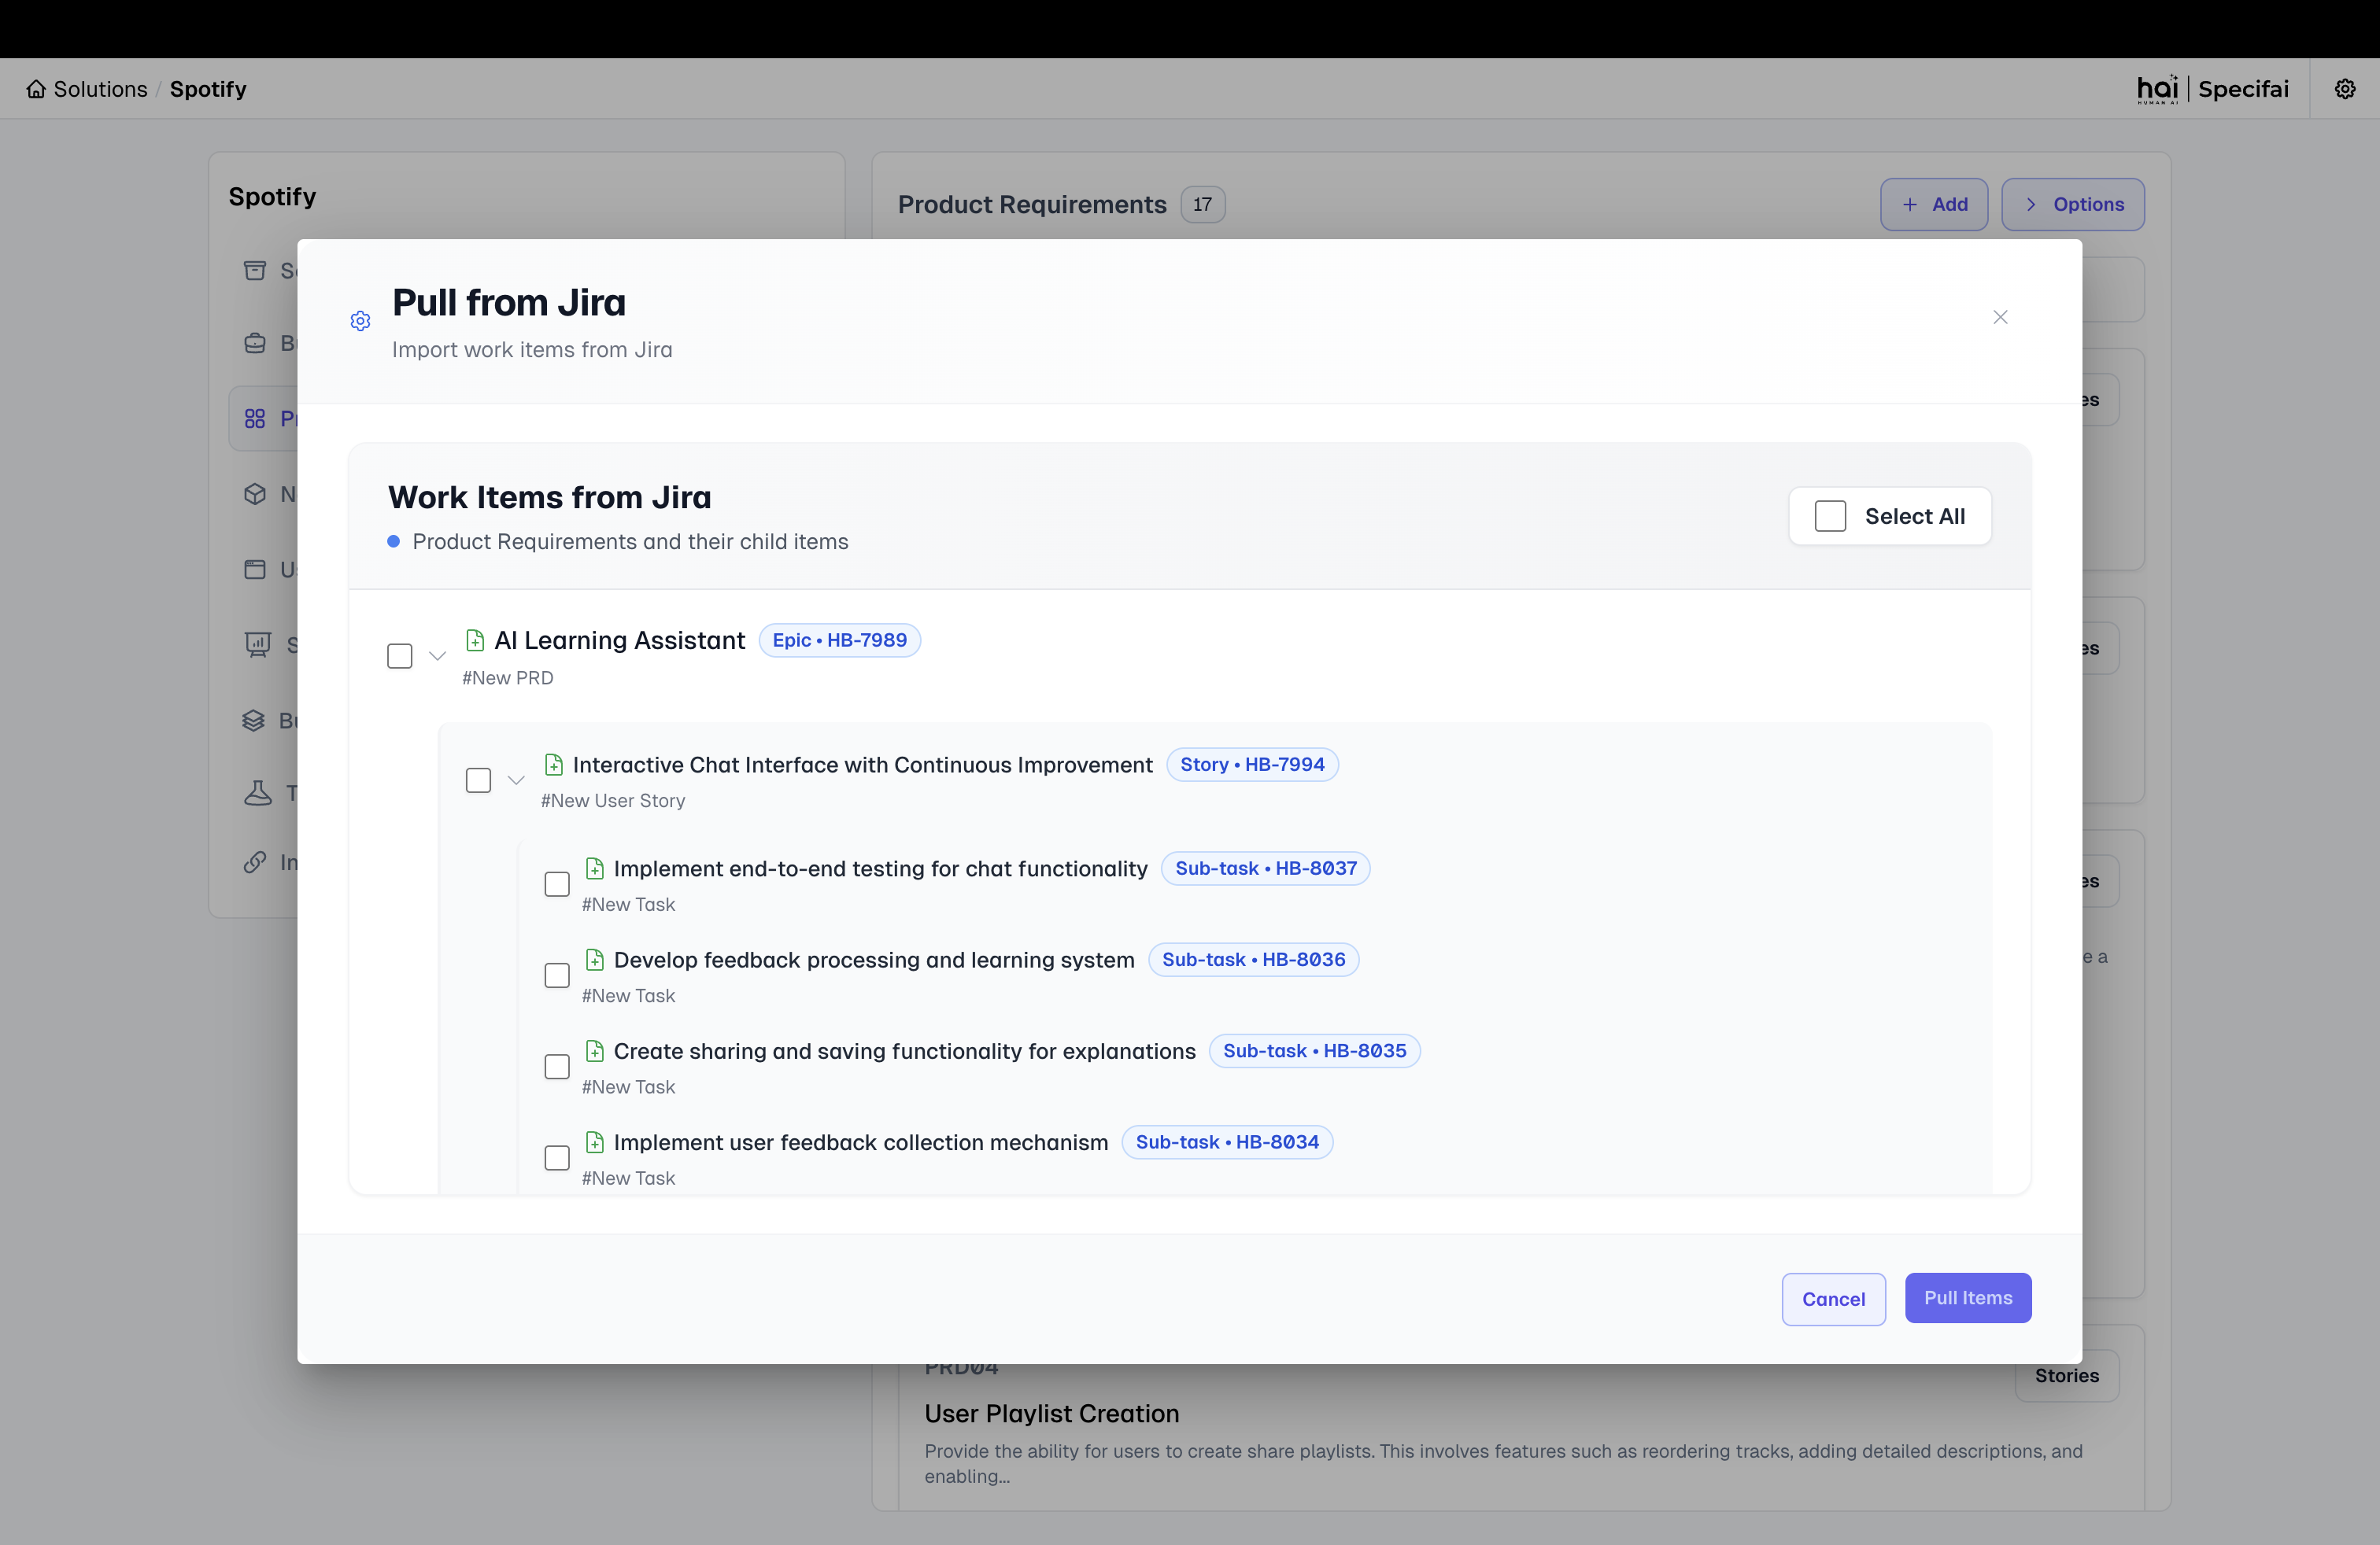The height and width of the screenshot is (1545, 2380).
Task: Click the Work Items from Jira heading
Action: (x=549, y=496)
